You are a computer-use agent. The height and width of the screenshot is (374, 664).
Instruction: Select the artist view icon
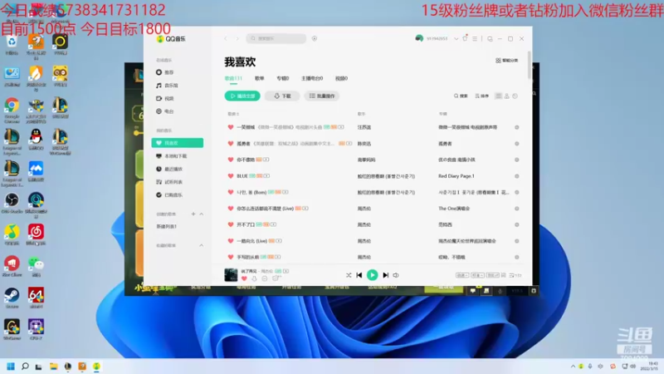click(x=507, y=96)
